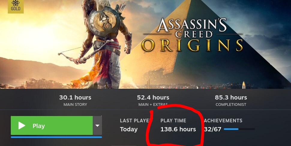Image resolution: width=291 pixels, height=146 pixels.
Task: Select the 85.3 hours Completionist stat
Action: click(x=231, y=97)
